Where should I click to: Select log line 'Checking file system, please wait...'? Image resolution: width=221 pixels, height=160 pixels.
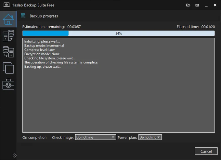click(x=50, y=58)
